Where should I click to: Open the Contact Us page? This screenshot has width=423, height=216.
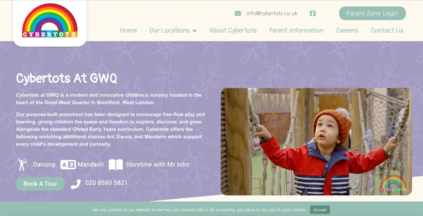click(x=387, y=31)
